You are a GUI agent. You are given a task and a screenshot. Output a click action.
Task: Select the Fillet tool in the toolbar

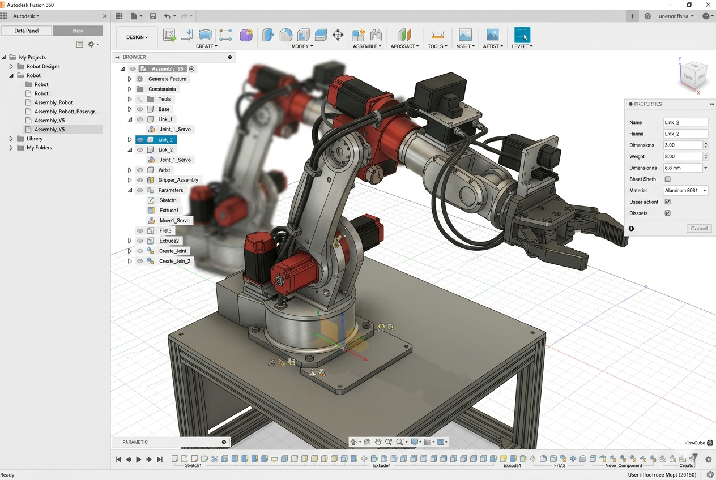(x=285, y=35)
